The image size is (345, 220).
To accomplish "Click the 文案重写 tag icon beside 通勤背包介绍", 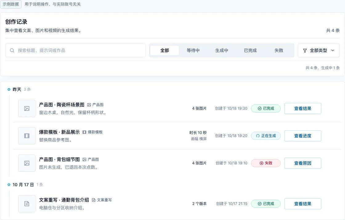I will (94, 200).
